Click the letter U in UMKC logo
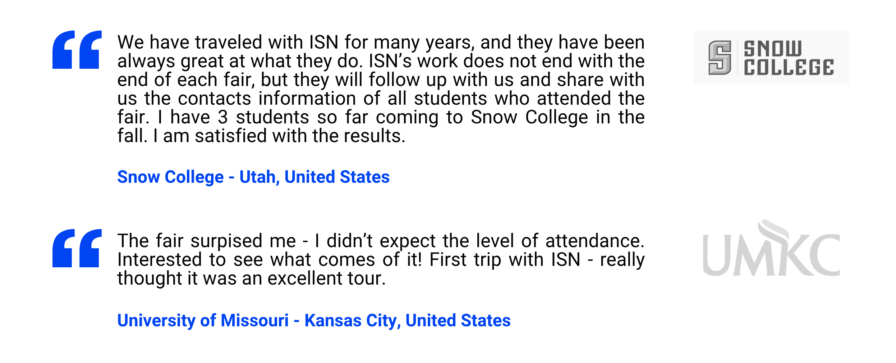The image size is (896, 363). [717, 255]
